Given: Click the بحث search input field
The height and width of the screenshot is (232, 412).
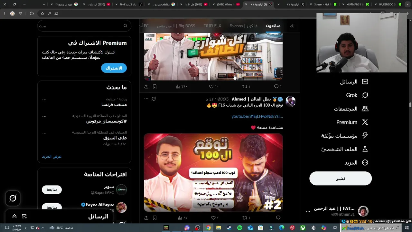Looking at the screenshot, I should coord(84,26).
